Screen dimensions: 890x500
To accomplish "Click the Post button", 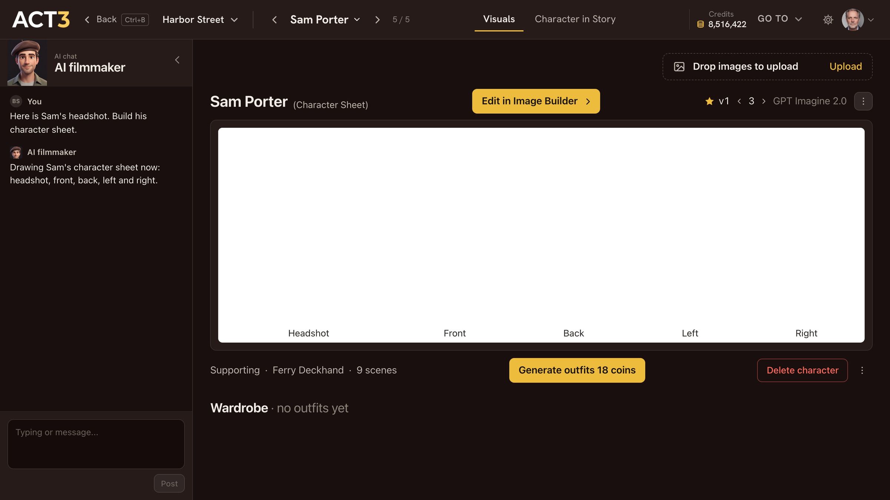I will [x=169, y=483].
